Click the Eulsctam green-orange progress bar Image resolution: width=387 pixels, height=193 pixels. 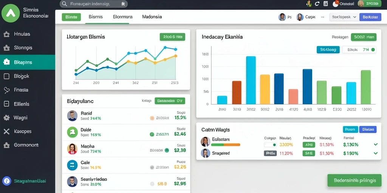point(226,145)
